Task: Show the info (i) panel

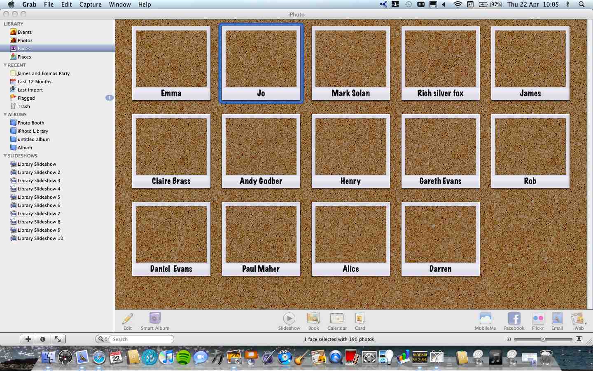Action: [43, 339]
